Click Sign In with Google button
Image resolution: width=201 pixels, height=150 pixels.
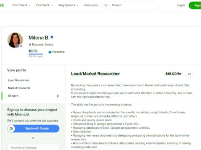[x=33, y=128]
